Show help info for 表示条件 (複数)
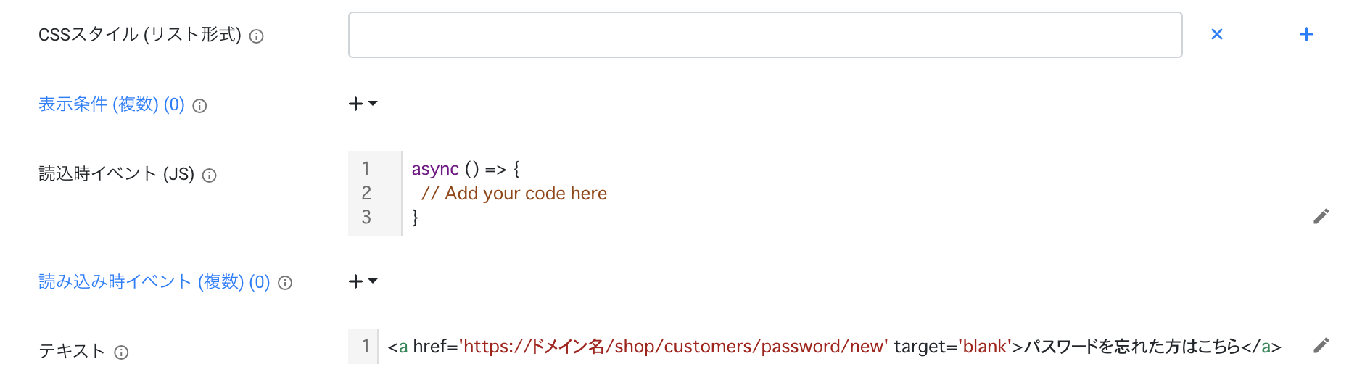The image size is (1349, 380). [200, 106]
